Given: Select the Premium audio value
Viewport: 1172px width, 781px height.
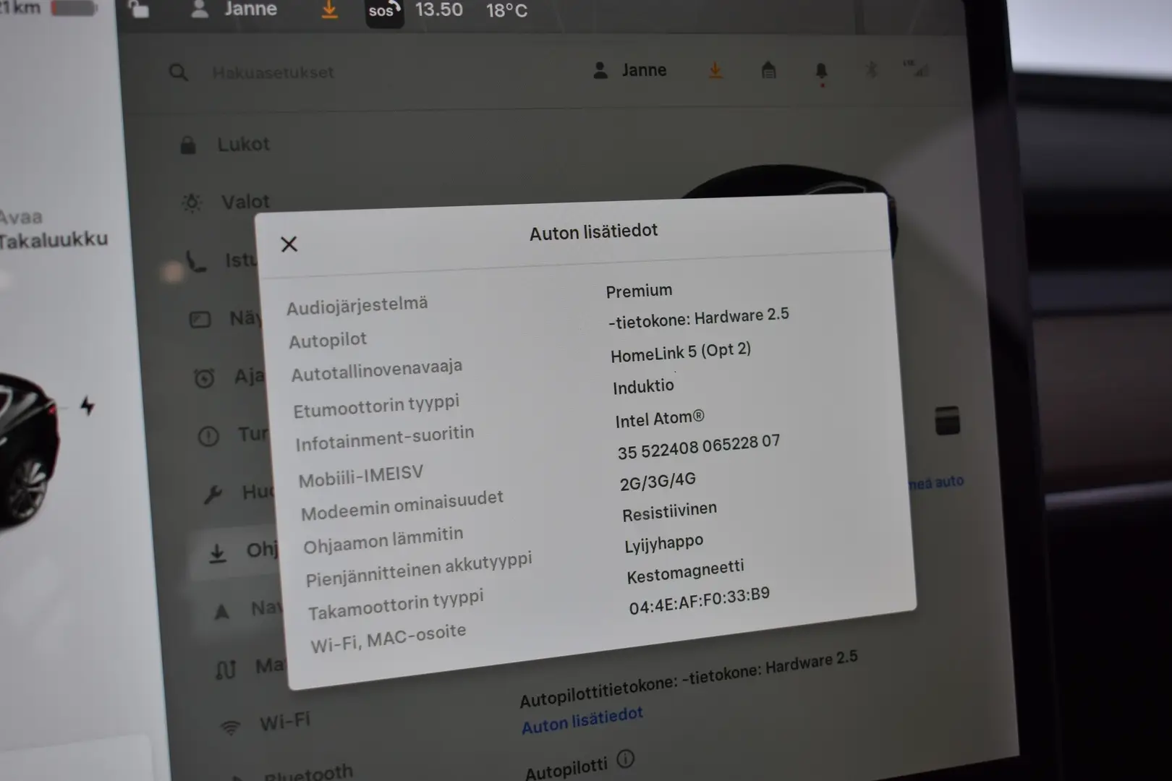Looking at the screenshot, I should [x=639, y=291].
